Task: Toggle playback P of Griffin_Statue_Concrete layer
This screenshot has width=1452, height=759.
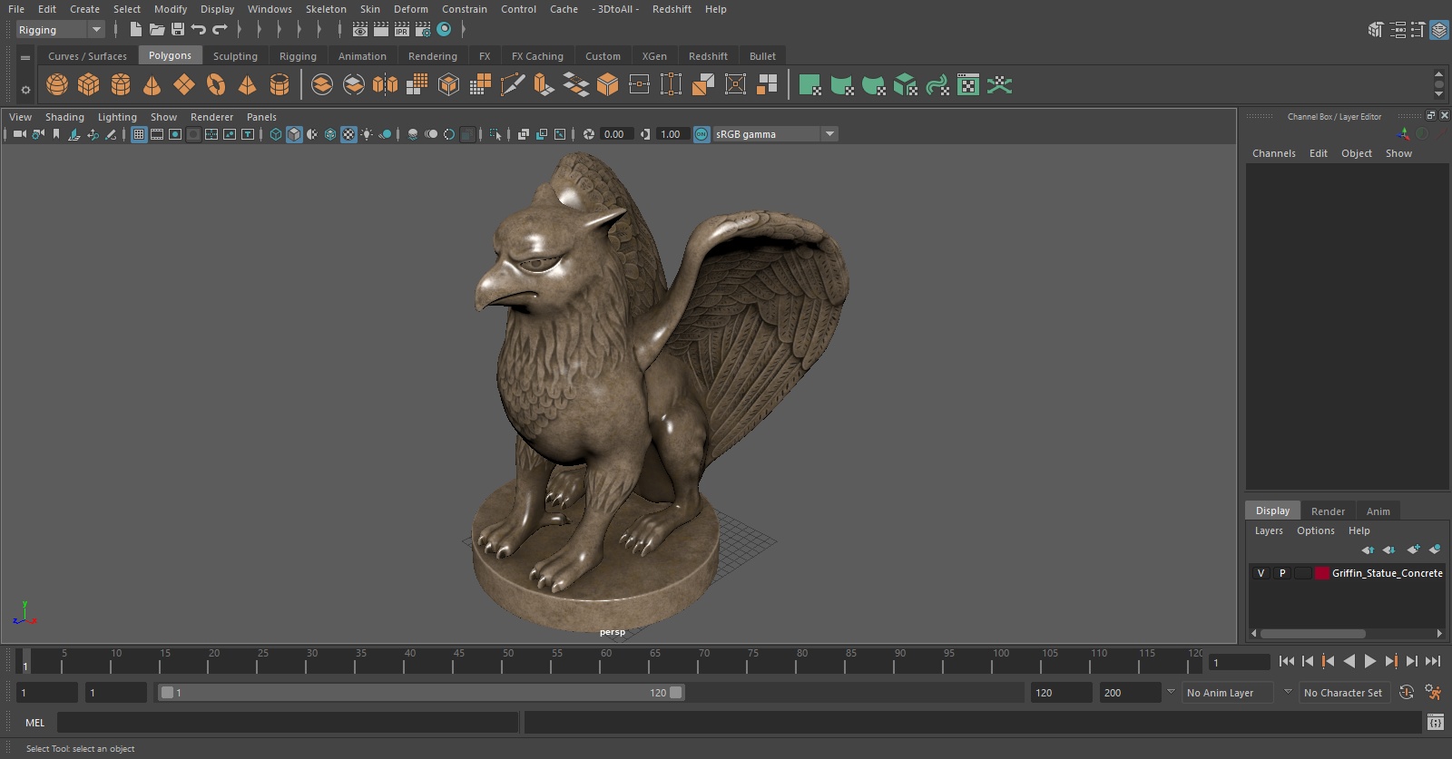Action: tap(1282, 573)
